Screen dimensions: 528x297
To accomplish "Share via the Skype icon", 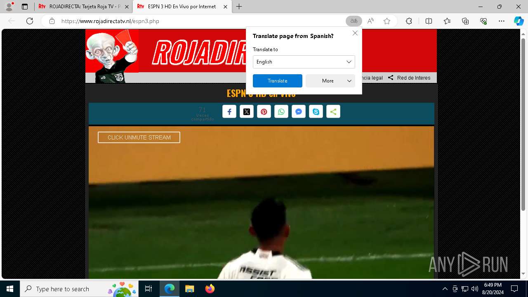I will pos(316,112).
